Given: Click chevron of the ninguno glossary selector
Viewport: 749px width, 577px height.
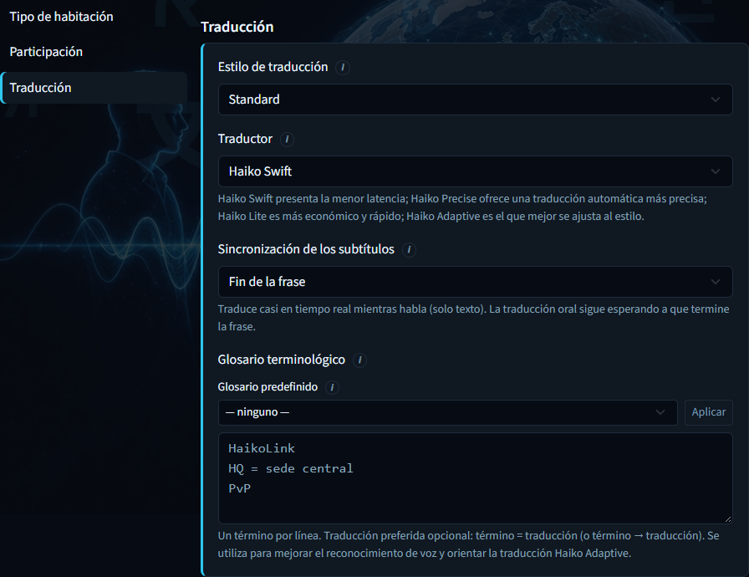Looking at the screenshot, I should pos(660,412).
